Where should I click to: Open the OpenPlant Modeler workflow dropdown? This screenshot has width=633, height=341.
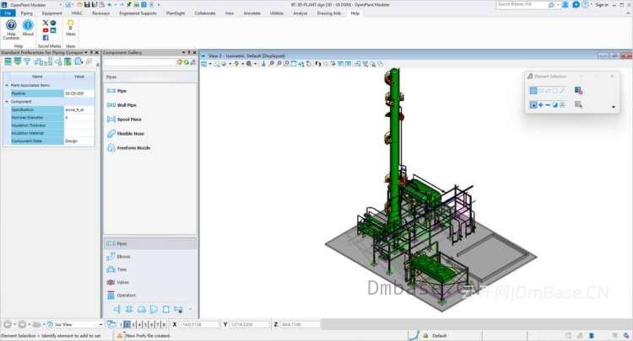point(60,5)
